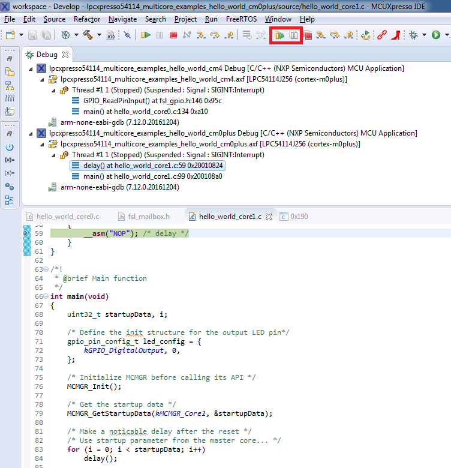
Task: Click the Build hammer icon
Action: click(88, 35)
